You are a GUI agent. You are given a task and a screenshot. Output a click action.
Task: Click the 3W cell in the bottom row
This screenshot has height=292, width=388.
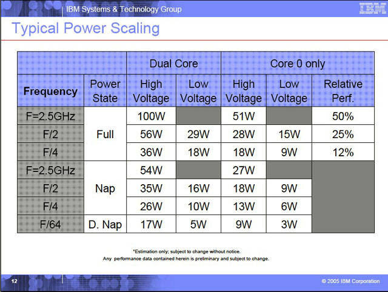[289, 225]
